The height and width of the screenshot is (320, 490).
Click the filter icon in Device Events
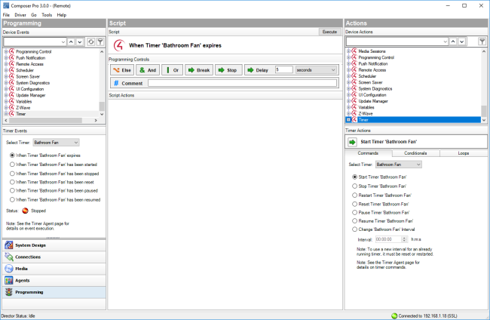[x=100, y=42]
